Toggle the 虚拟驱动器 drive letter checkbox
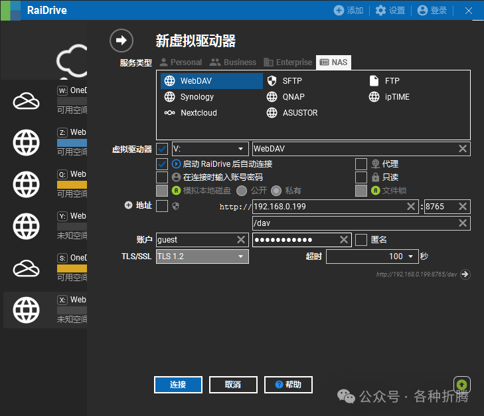This screenshot has height=416, width=484. click(162, 149)
